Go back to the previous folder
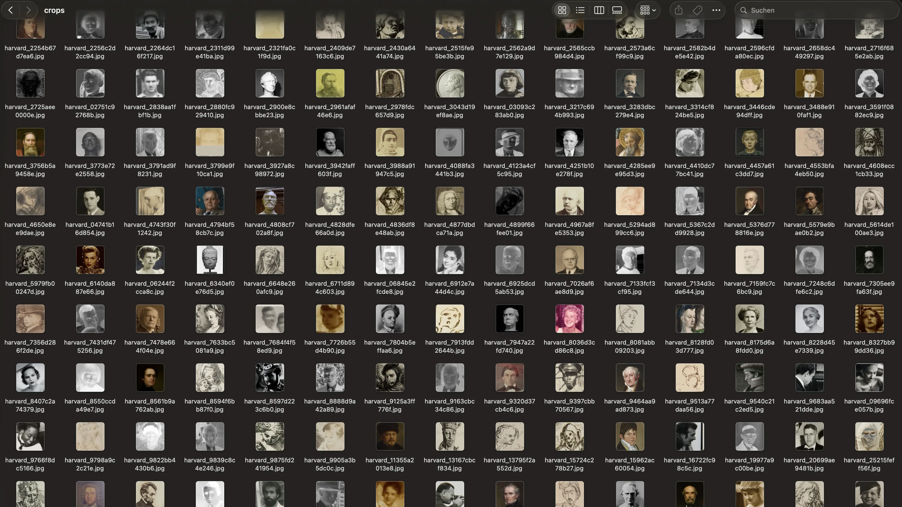 pyautogui.click(x=11, y=10)
